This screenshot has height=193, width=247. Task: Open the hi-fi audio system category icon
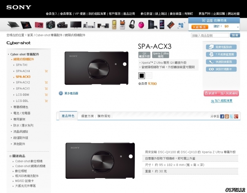point(103,25)
